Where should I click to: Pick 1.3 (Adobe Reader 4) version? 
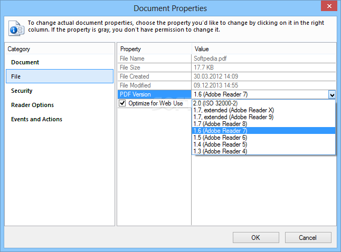tap(263, 151)
